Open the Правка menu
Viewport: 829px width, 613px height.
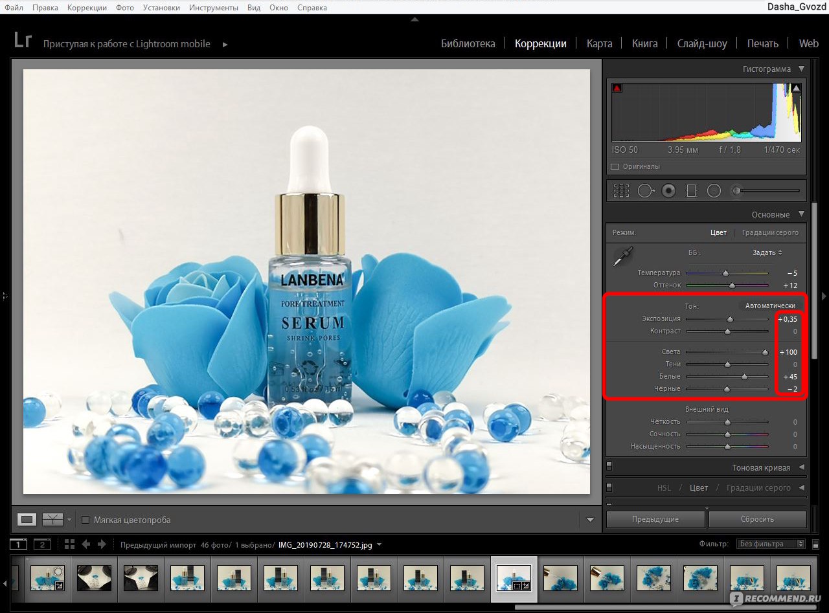click(x=45, y=8)
